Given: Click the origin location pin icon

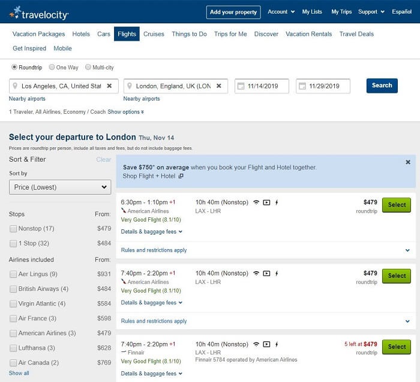Looking at the screenshot, I should tap(15, 86).
